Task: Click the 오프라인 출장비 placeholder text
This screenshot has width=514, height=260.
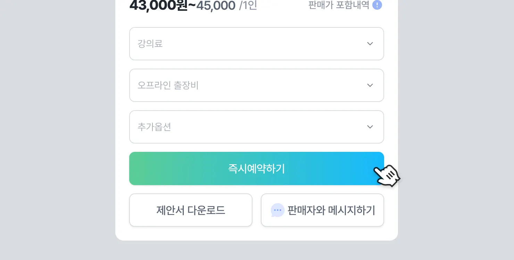Action: 168,85
